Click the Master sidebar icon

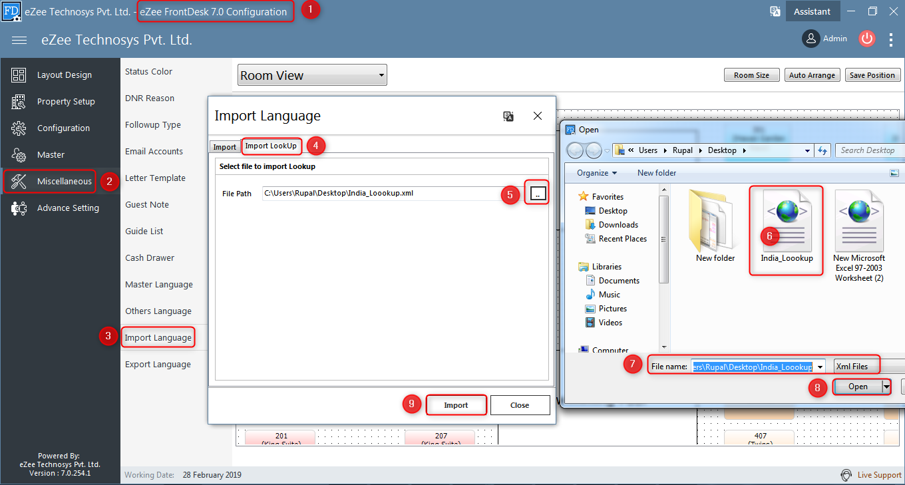19,155
